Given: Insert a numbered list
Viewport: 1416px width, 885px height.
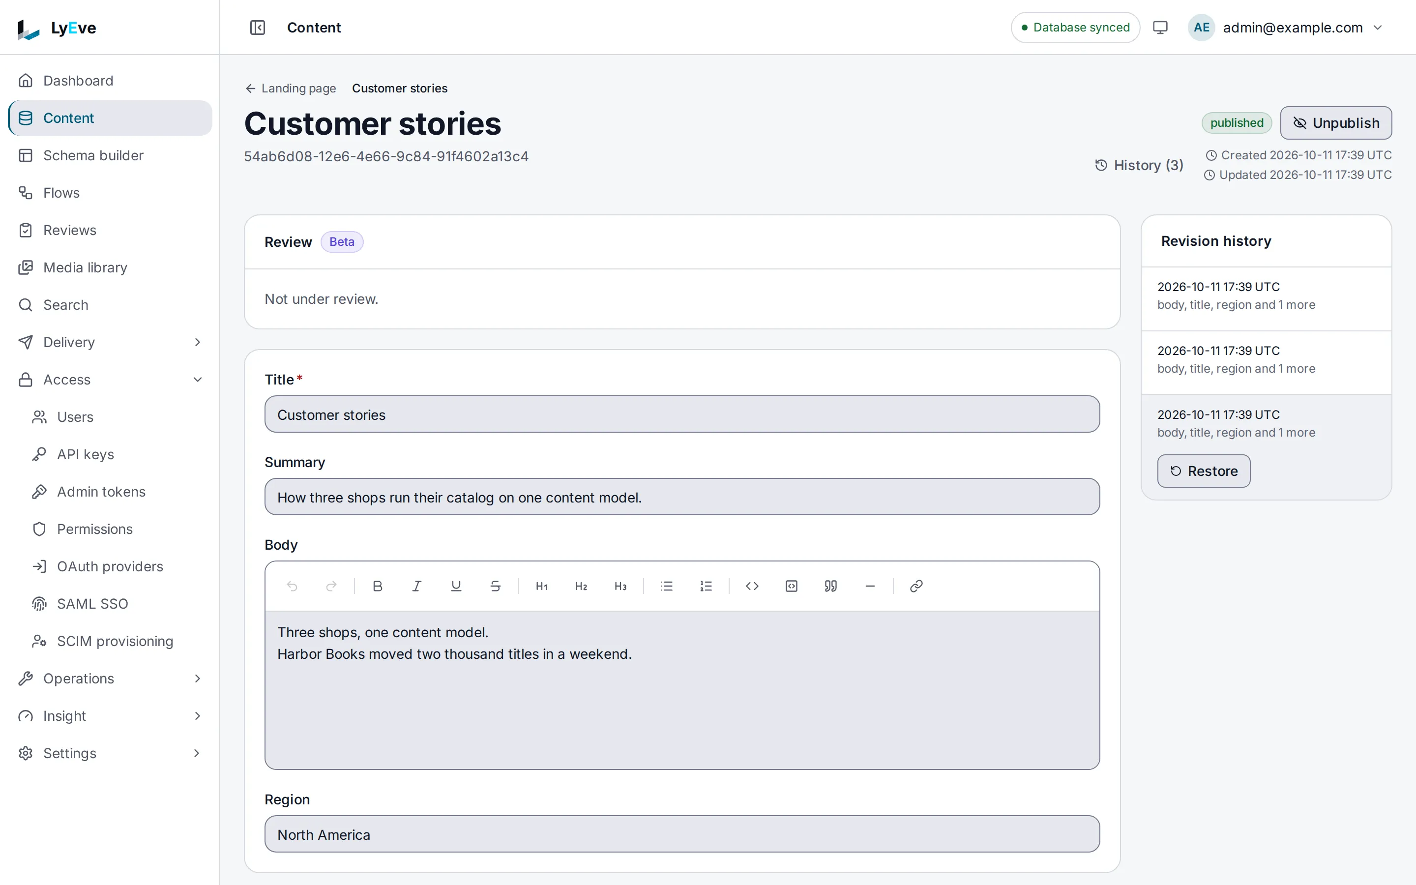Looking at the screenshot, I should (x=706, y=586).
